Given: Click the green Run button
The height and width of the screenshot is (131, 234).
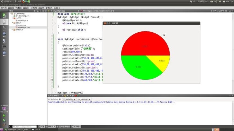Looking at the screenshot, I should pos(4,116).
